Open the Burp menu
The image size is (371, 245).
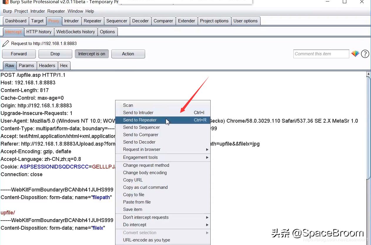7,11
